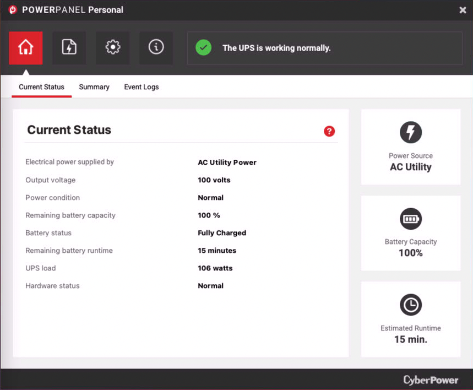473x390 pixels.
Task: Click the Power Source lightning bolt icon
Action: 410,133
